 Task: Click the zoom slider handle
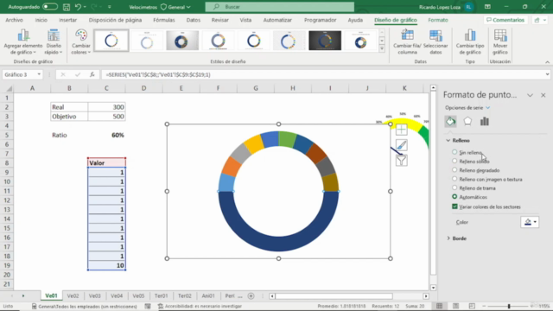pyautogui.click(x=509, y=306)
